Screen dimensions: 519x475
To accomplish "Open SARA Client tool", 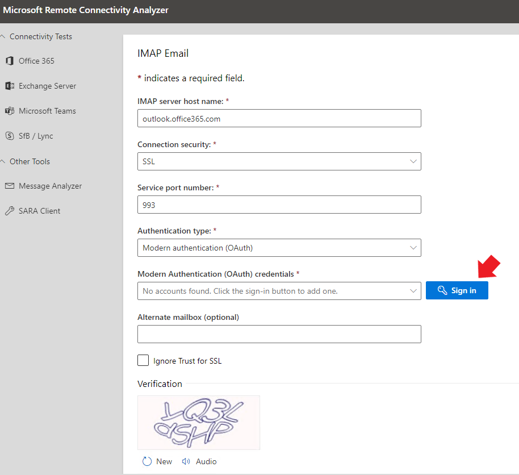I will (x=39, y=211).
